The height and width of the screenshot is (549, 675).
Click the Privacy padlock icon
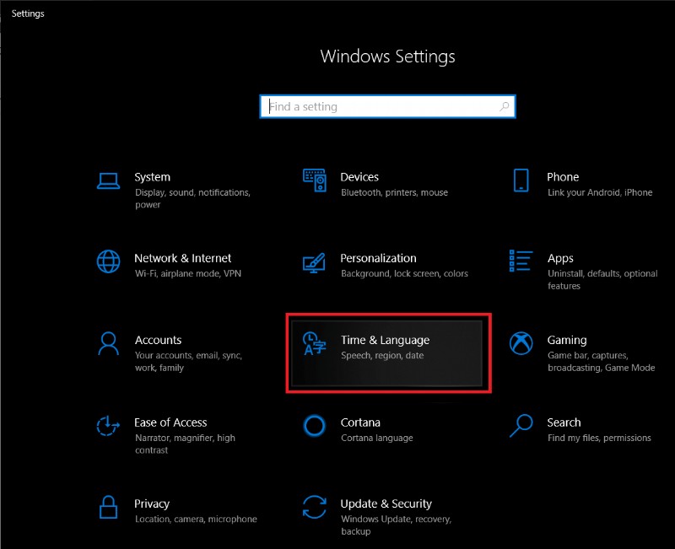tap(109, 507)
